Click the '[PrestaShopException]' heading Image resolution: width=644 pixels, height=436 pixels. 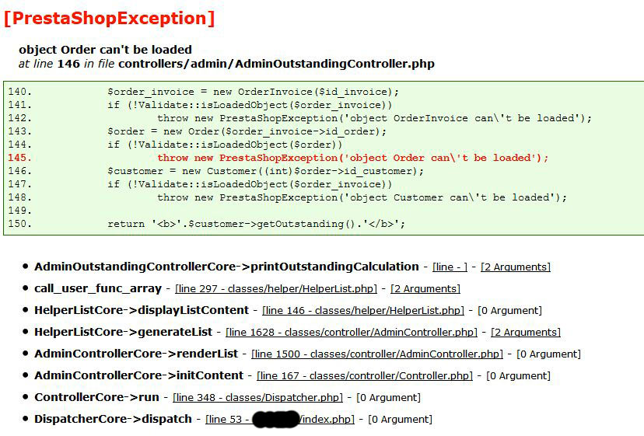109,19
